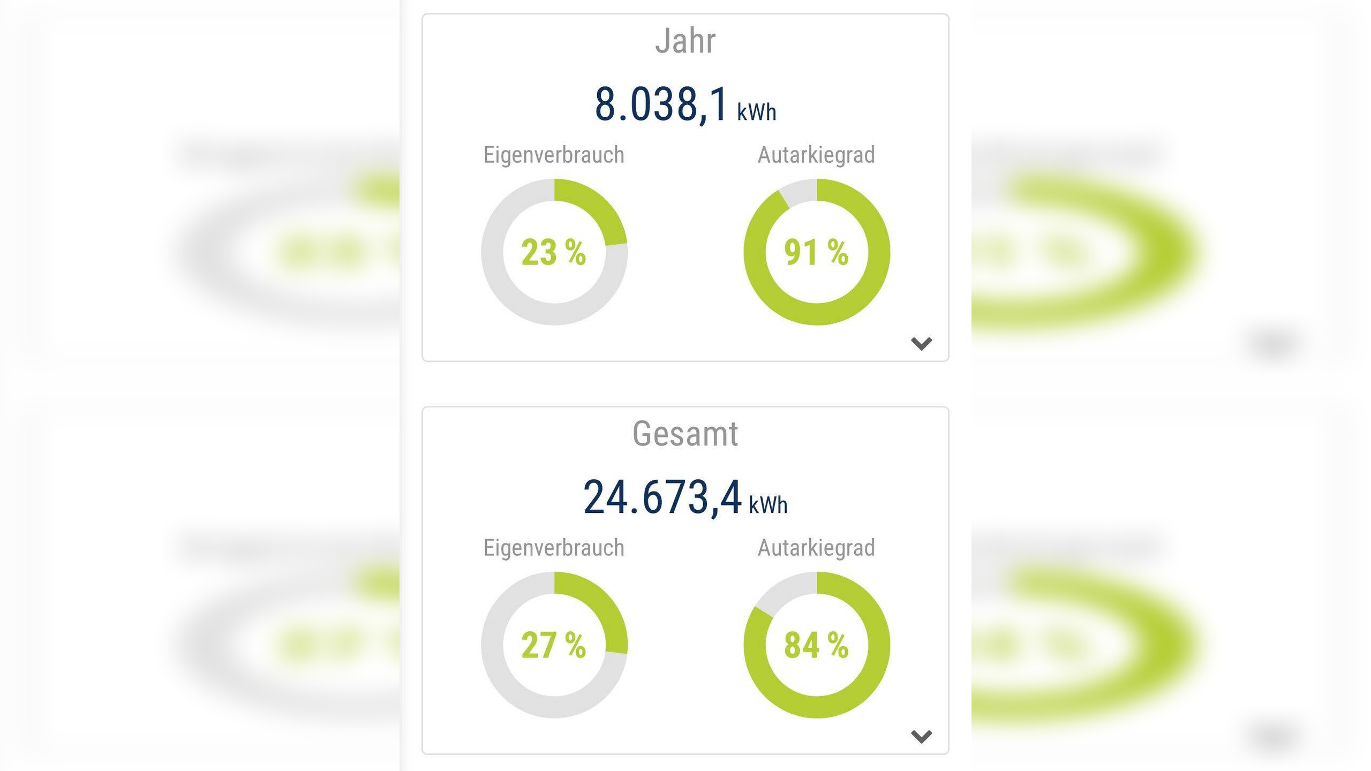
Task: Tap the 84 % Autarkiegrad percentage
Action: tap(816, 645)
